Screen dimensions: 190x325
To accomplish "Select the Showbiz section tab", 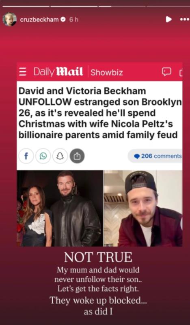I will (106, 72).
